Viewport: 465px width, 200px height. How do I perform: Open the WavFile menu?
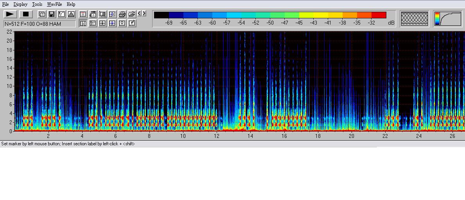pyautogui.click(x=54, y=4)
